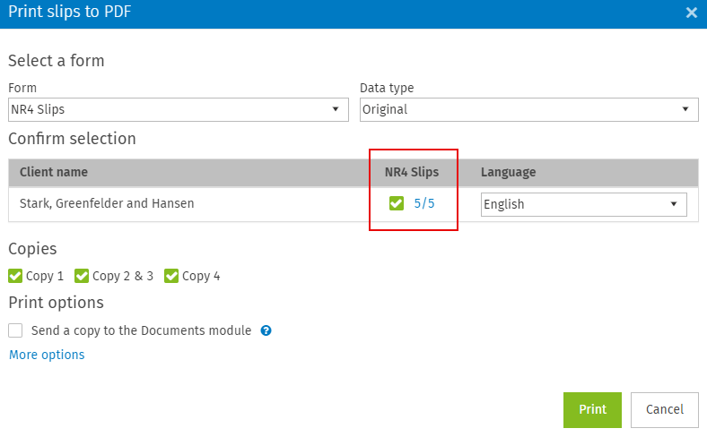707x437 pixels.
Task: Select the Stark, Greenfelder and Hansen row
Action: pyautogui.click(x=107, y=204)
